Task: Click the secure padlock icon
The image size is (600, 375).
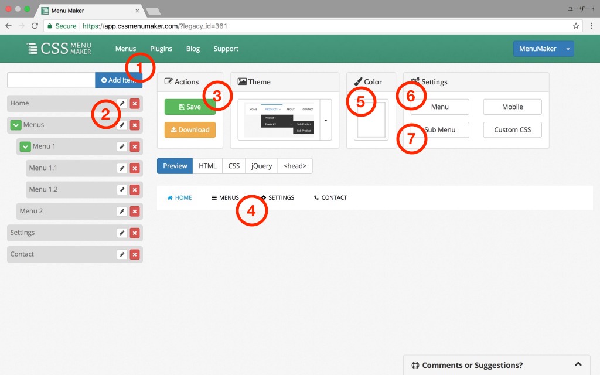Action: point(49,26)
